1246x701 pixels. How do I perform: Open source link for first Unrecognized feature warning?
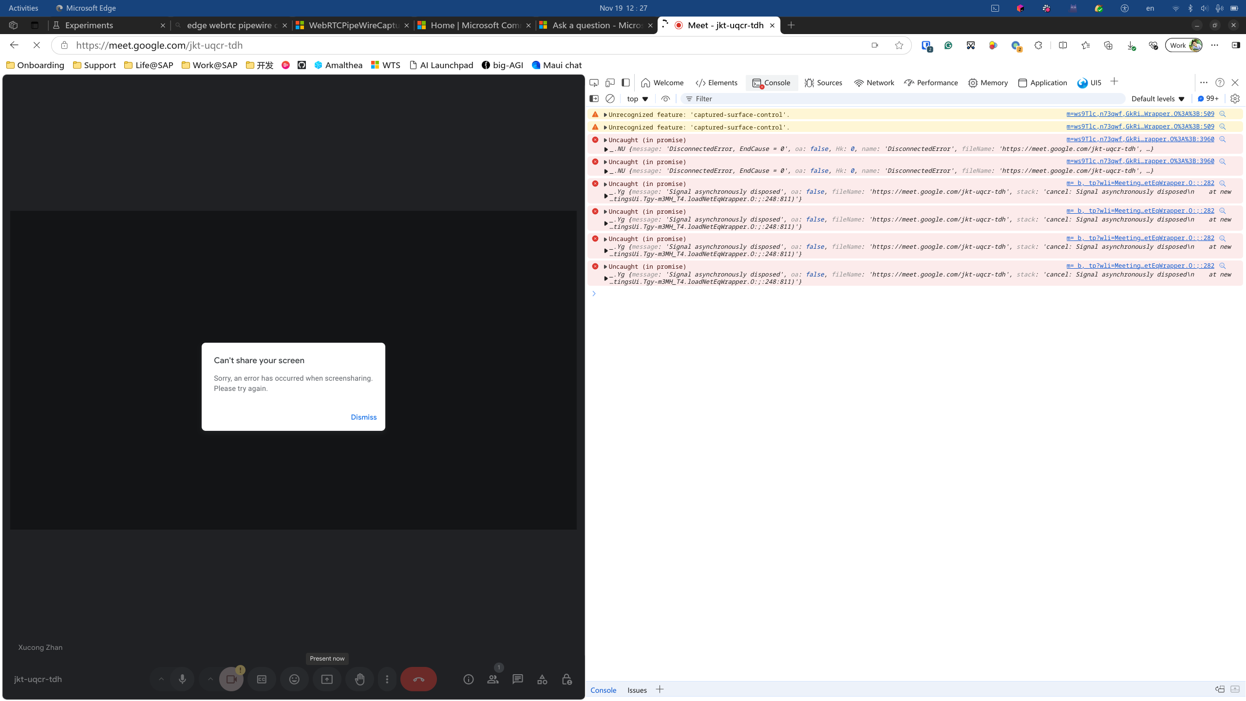click(1140, 114)
